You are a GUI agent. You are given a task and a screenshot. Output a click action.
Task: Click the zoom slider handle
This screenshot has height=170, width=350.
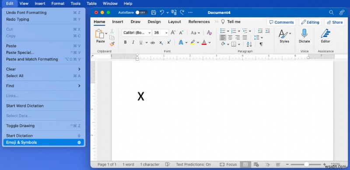click(306, 164)
